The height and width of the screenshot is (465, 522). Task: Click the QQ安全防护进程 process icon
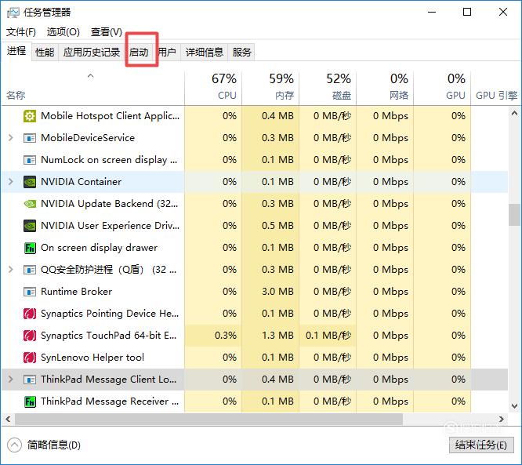click(30, 270)
